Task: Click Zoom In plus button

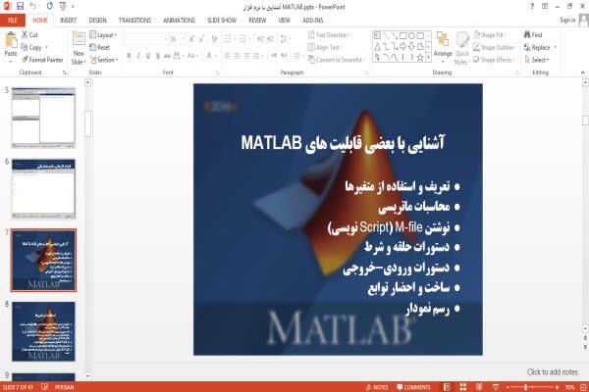Action: [x=557, y=387]
